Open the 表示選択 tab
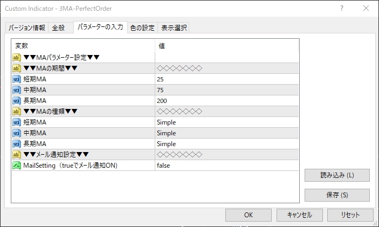The height and width of the screenshot is (227, 379). coord(174,28)
